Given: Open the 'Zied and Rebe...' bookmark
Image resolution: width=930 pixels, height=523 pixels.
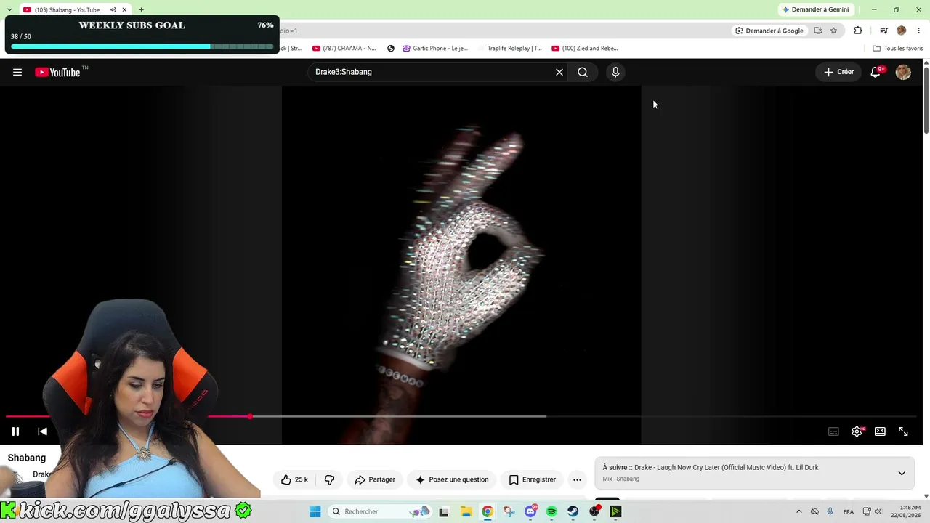Looking at the screenshot, I should pyautogui.click(x=585, y=49).
